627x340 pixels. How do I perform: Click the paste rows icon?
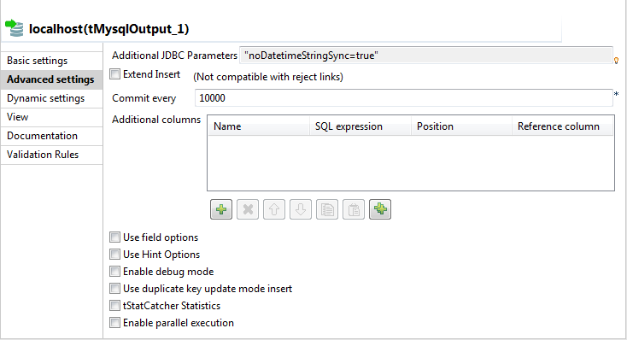pos(354,209)
